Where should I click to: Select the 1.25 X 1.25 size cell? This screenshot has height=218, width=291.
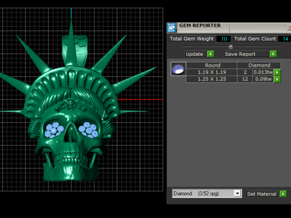212,79
